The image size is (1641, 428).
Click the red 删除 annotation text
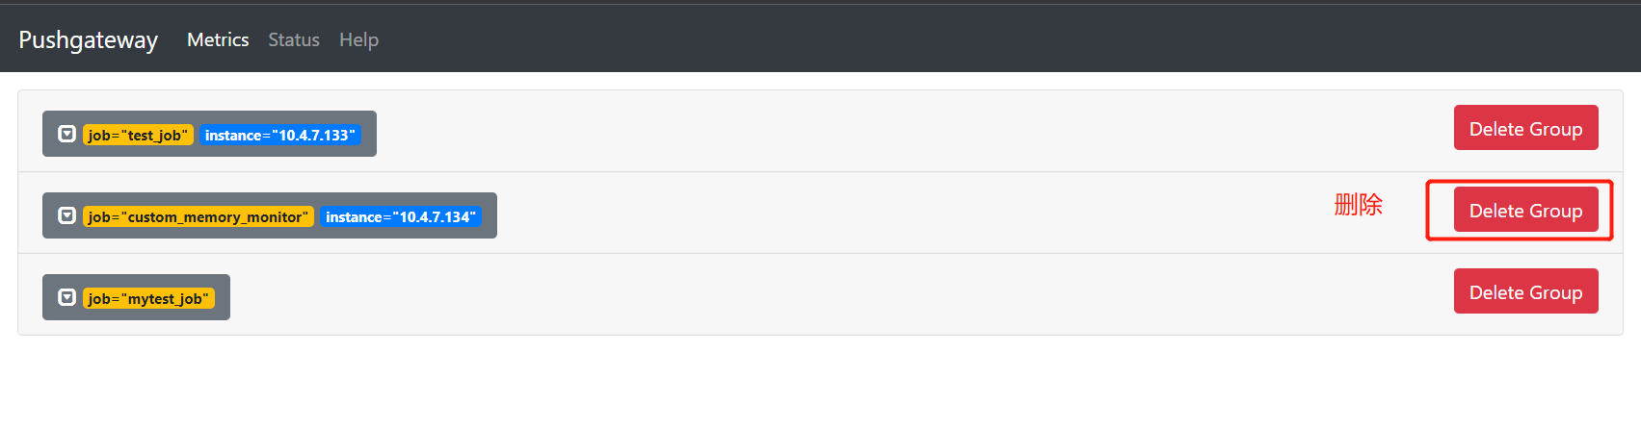coord(1358,204)
